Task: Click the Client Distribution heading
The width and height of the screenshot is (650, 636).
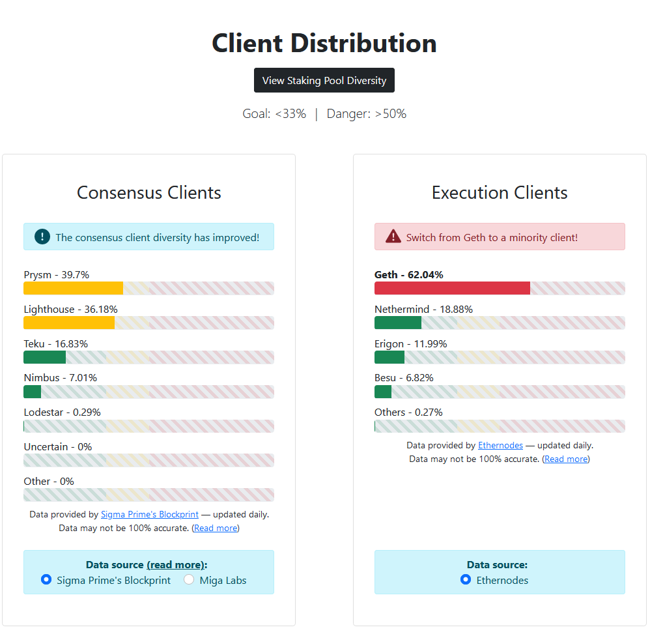Action: coord(324,44)
